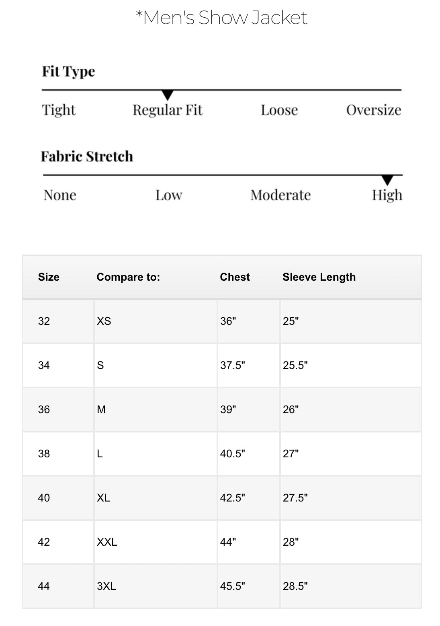Select the Regular Fit label
This screenshot has height=626, width=440.
pos(168,110)
